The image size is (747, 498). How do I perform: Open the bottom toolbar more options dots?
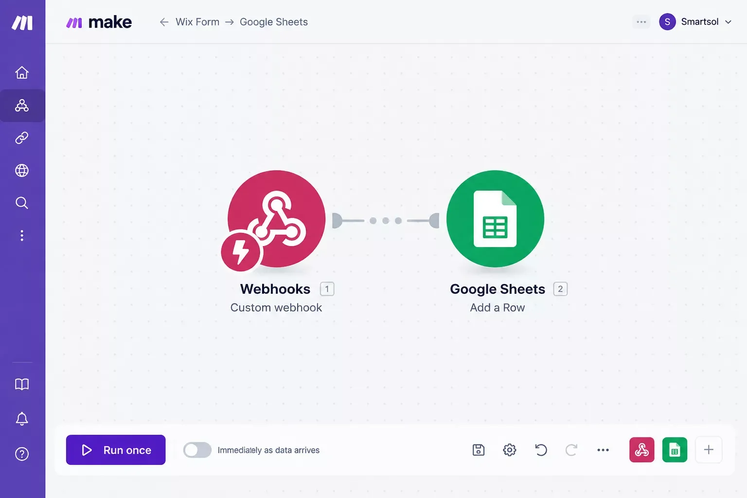603,450
